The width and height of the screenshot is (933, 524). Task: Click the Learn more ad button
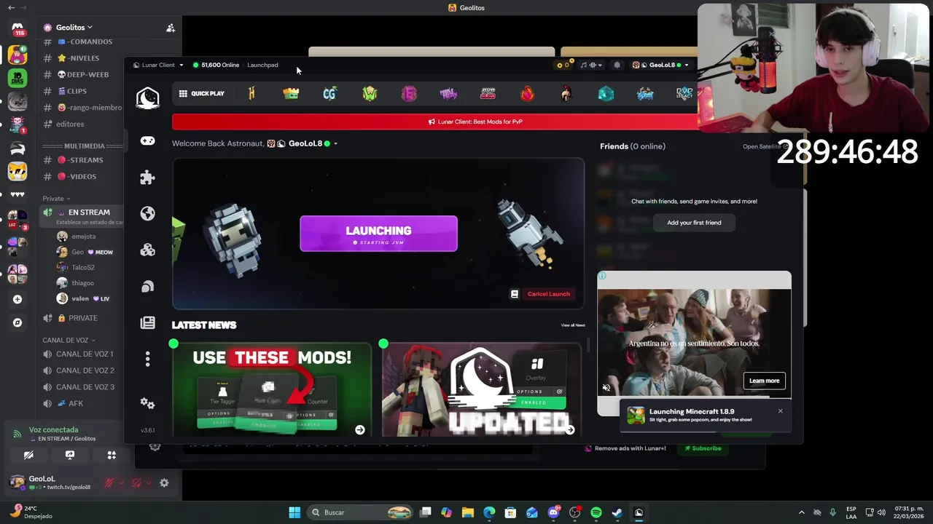764,381
